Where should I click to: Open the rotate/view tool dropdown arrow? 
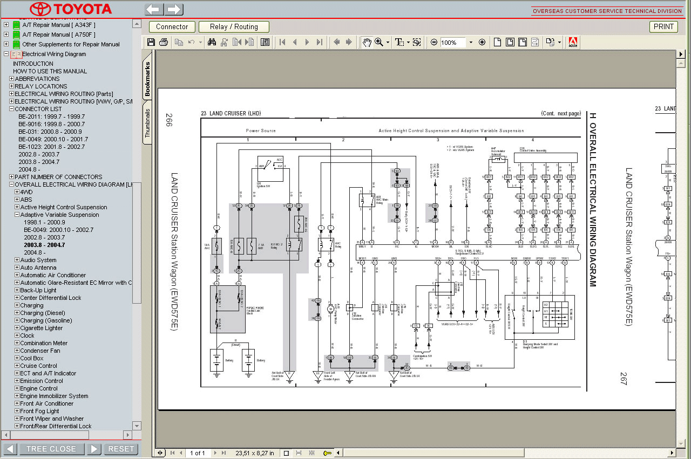(x=559, y=42)
